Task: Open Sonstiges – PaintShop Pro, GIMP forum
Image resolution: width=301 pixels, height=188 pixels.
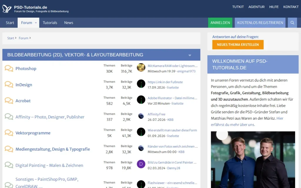Action: pos(47,182)
